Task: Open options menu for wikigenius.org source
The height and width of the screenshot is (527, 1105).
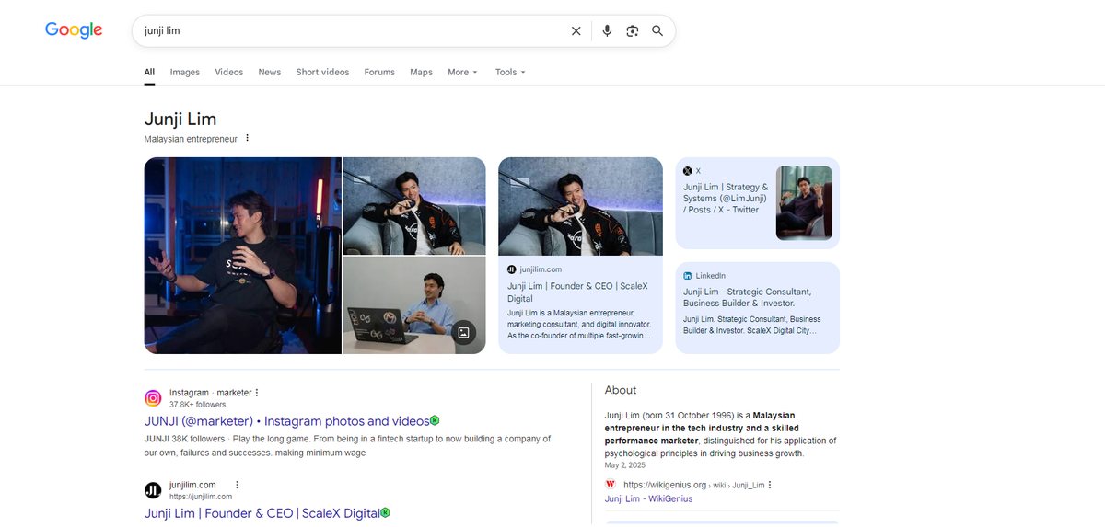Action: tap(770, 485)
